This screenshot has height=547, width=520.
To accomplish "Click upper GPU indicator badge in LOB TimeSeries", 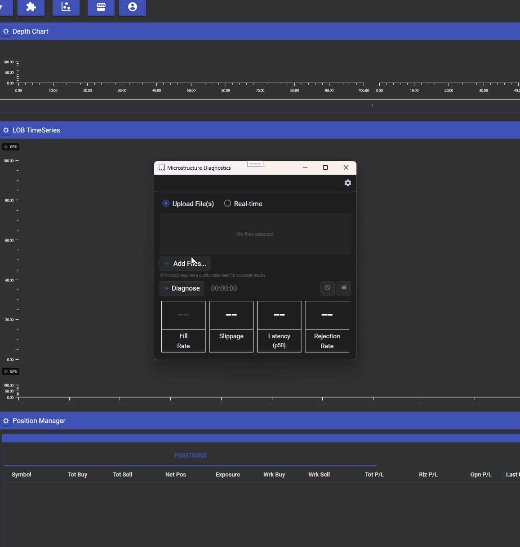I will click(x=10, y=147).
